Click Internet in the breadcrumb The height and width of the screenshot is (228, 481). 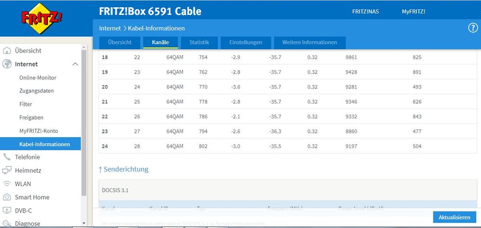(x=110, y=28)
